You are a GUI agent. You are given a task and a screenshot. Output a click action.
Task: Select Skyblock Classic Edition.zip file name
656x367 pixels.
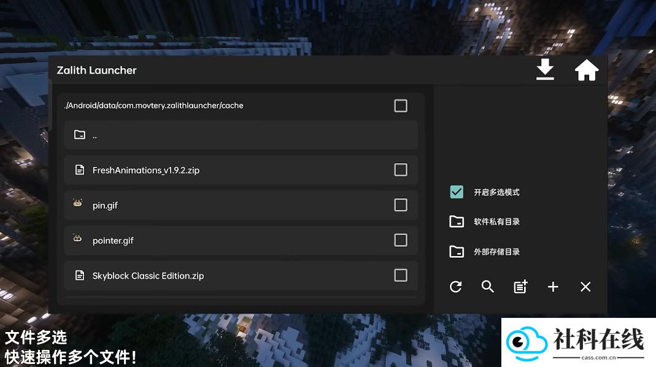pos(148,276)
